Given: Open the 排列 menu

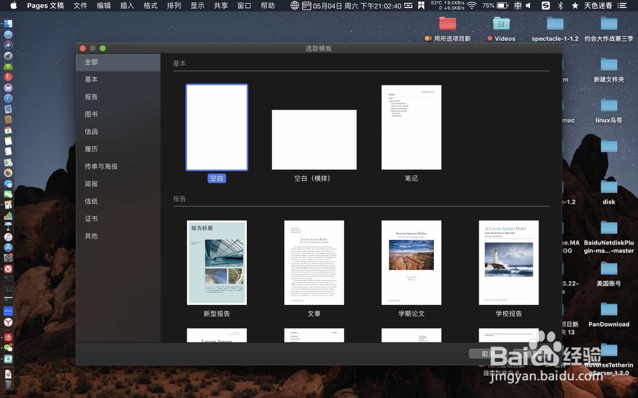Looking at the screenshot, I should pyautogui.click(x=174, y=6).
